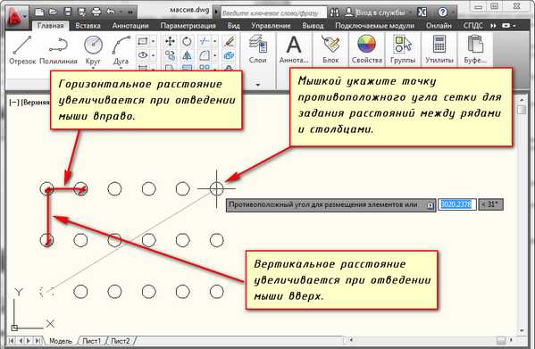535x349 pixels.
Task: Select the Mirror tool icon
Action: [x=187, y=55]
